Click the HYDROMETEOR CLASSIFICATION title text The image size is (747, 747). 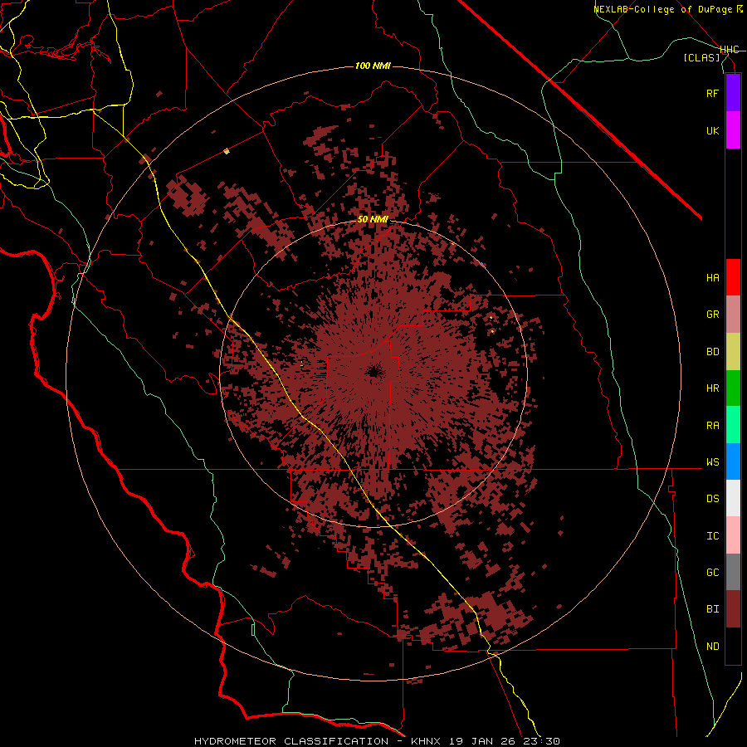coord(291,741)
